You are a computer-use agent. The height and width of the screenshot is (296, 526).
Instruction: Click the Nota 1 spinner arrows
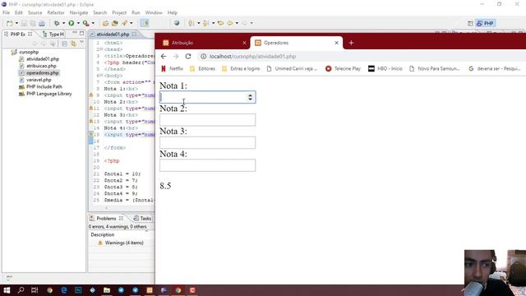click(250, 97)
